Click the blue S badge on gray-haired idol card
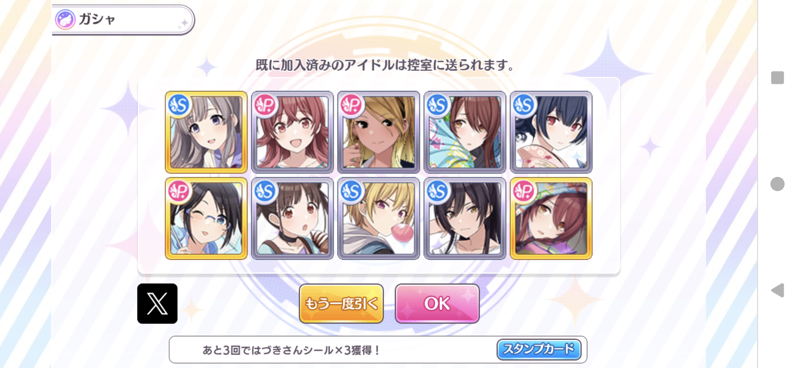This screenshot has height=368, width=798. coord(179,105)
